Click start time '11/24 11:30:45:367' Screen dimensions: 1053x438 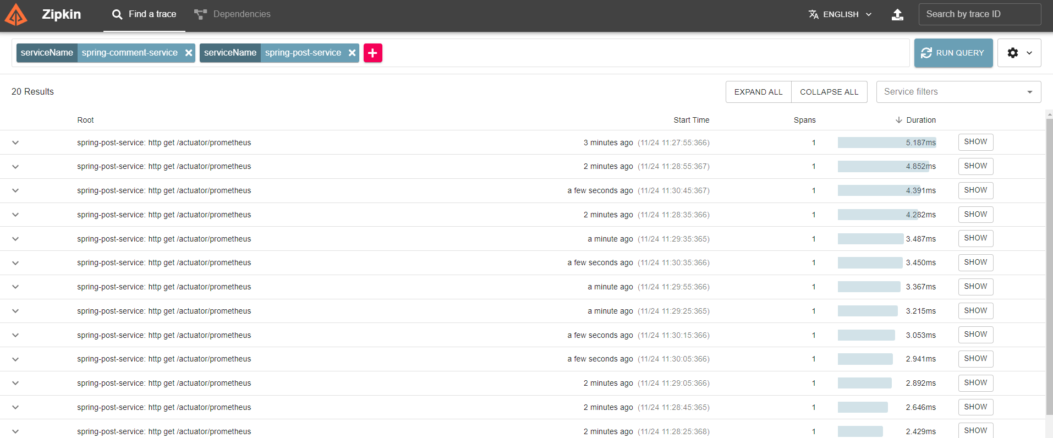coord(673,190)
